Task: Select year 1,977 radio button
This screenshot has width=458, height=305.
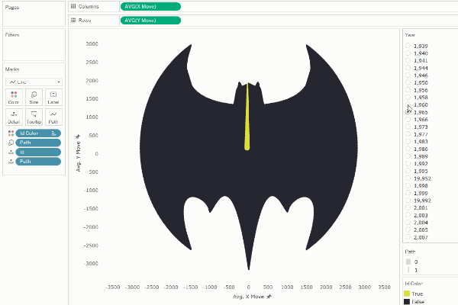Action: click(x=408, y=134)
